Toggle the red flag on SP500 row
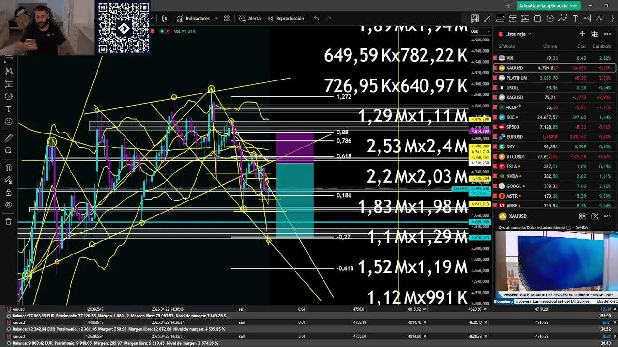The image size is (618, 347). 495,127
